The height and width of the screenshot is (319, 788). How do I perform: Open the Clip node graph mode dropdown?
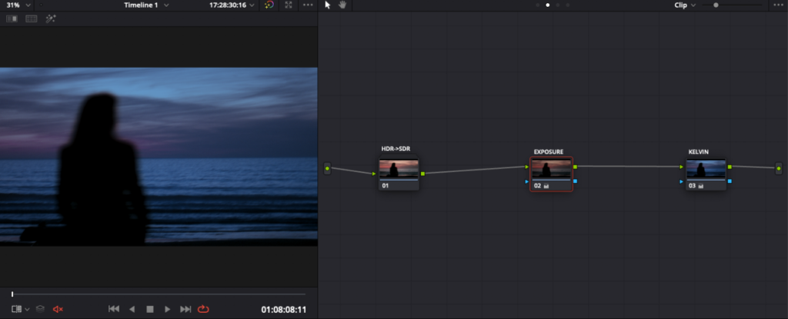pyautogui.click(x=685, y=5)
